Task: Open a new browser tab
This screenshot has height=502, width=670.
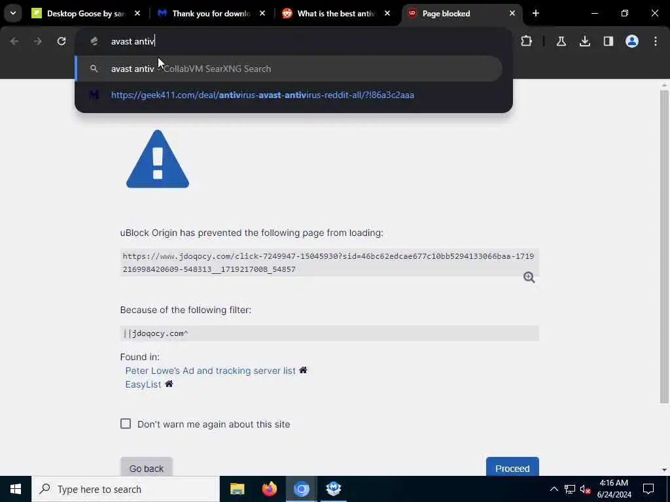Action: click(x=536, y=13)
